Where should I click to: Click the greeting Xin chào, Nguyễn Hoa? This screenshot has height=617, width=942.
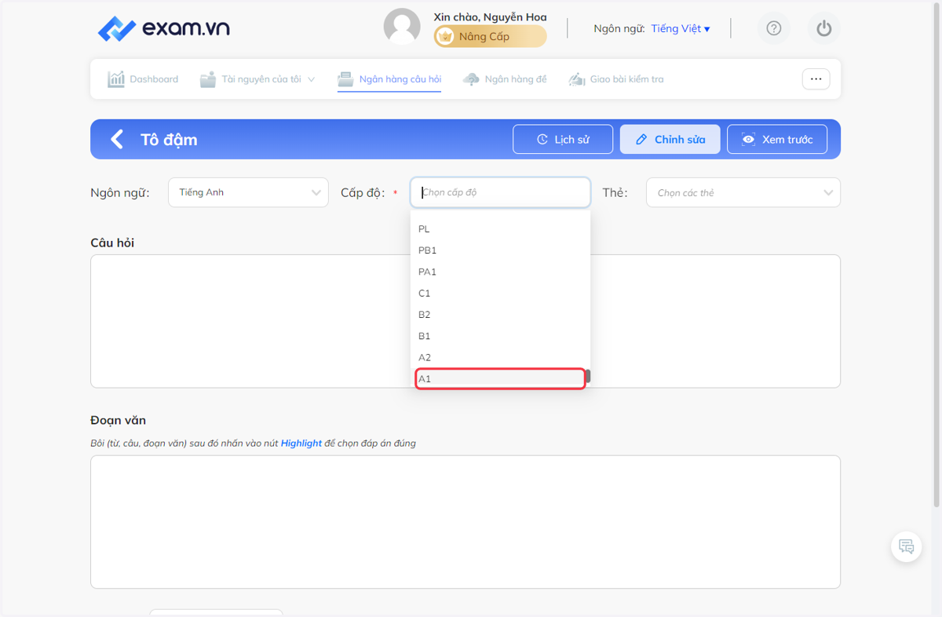pos(490,17)
